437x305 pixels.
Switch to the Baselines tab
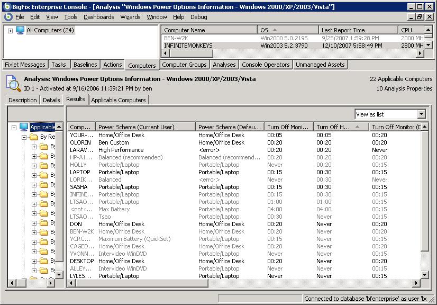pyautogui.click(x=85, y=65)
